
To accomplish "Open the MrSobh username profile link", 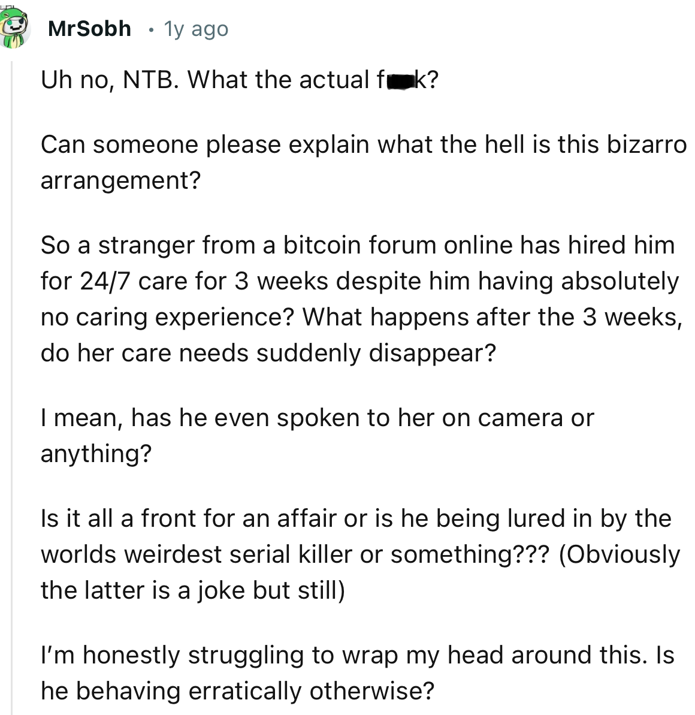I will tap(89, 28).
